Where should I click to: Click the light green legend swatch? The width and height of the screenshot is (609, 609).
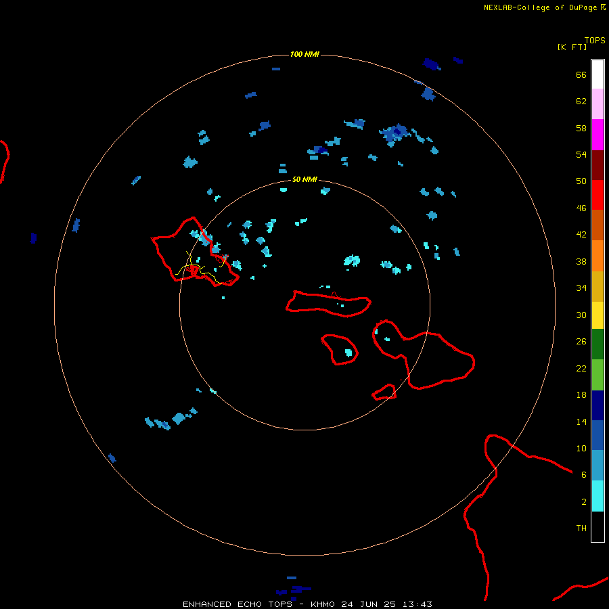[x=597, y=375]
